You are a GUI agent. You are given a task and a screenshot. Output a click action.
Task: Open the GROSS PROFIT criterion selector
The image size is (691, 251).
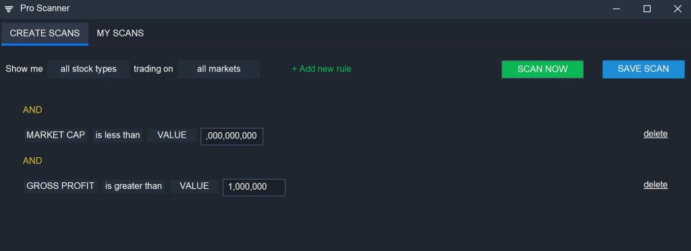point(60,186)
